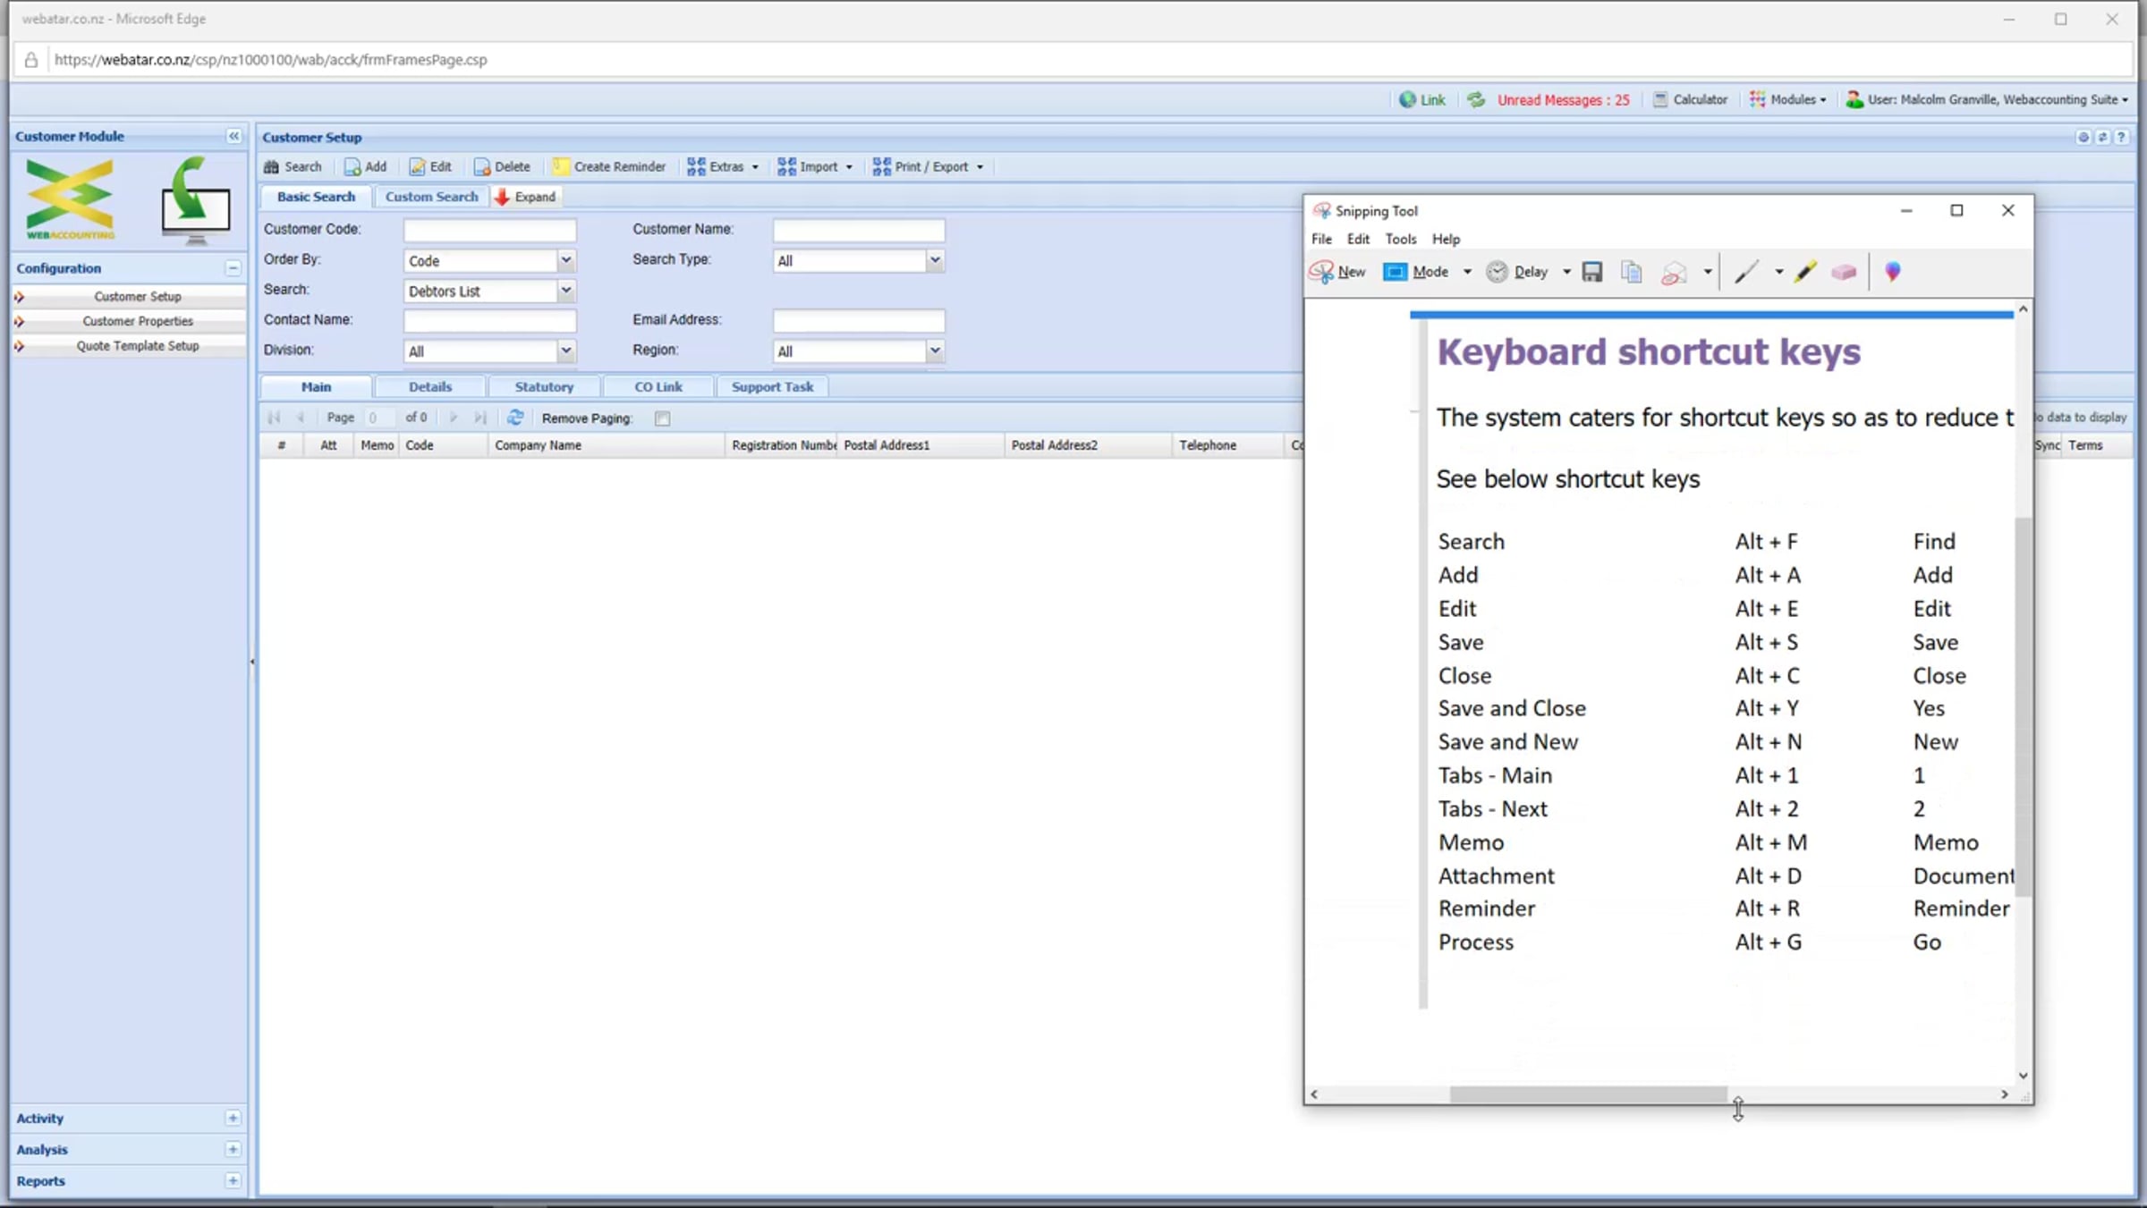Viewport: 2147px width, 1208px height.
Task: Open the Order By dropdown
Action: point(565,260)
